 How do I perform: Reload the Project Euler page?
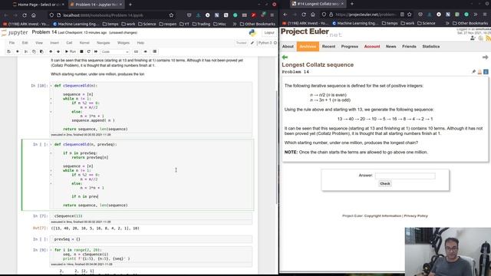tap(304, 15)
